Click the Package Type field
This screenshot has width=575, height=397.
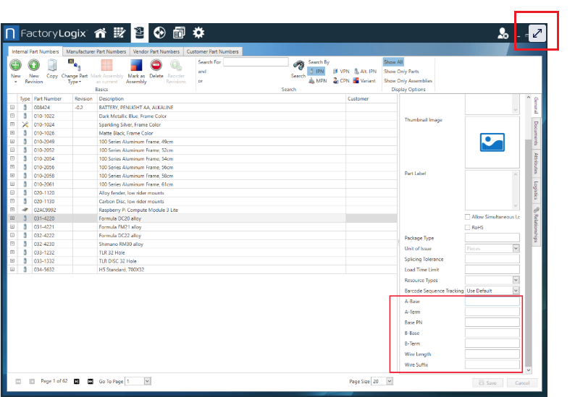coord(492,238)
